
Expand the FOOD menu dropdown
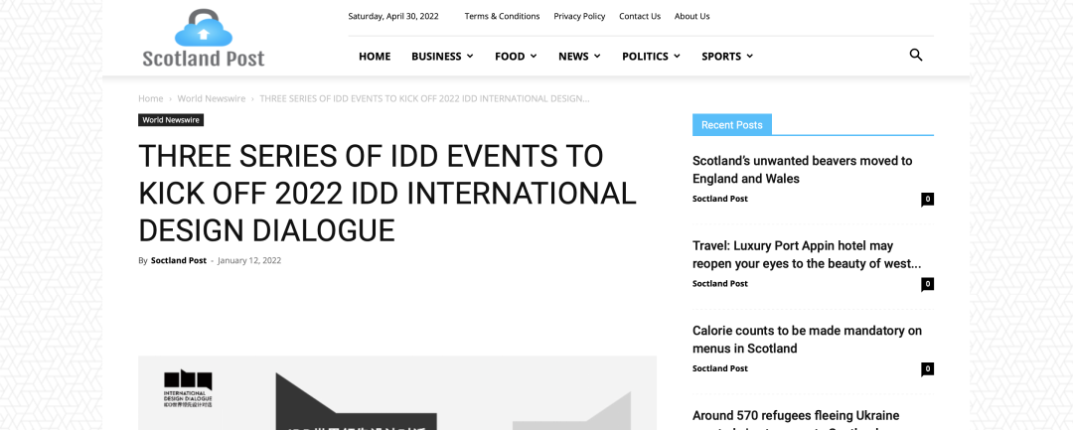click(516, 56)
